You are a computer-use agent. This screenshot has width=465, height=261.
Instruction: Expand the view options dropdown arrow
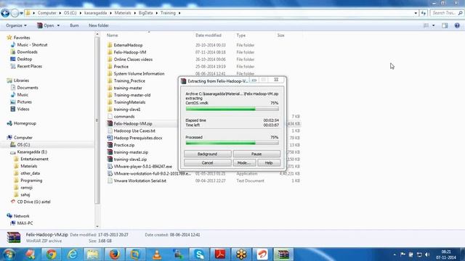[434, 25]
